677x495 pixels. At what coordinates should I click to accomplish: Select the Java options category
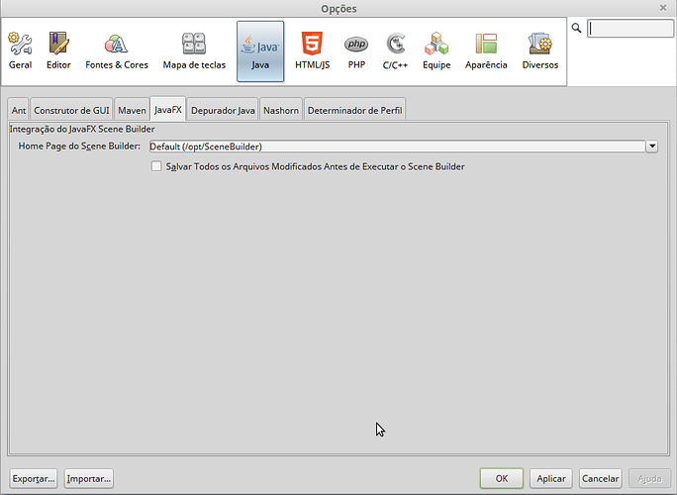click(x=260, y=50)
